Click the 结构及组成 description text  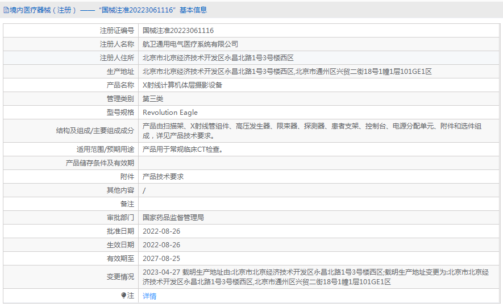(312, 131)
